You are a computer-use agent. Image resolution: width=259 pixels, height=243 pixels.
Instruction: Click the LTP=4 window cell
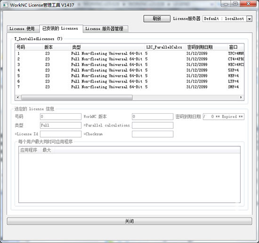coord(233,81)
